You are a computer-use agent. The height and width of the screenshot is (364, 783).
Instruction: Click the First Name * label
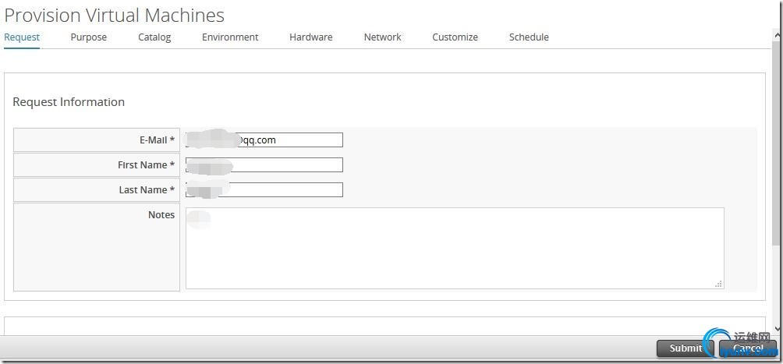pyautogui.click(x=147, y=165)
